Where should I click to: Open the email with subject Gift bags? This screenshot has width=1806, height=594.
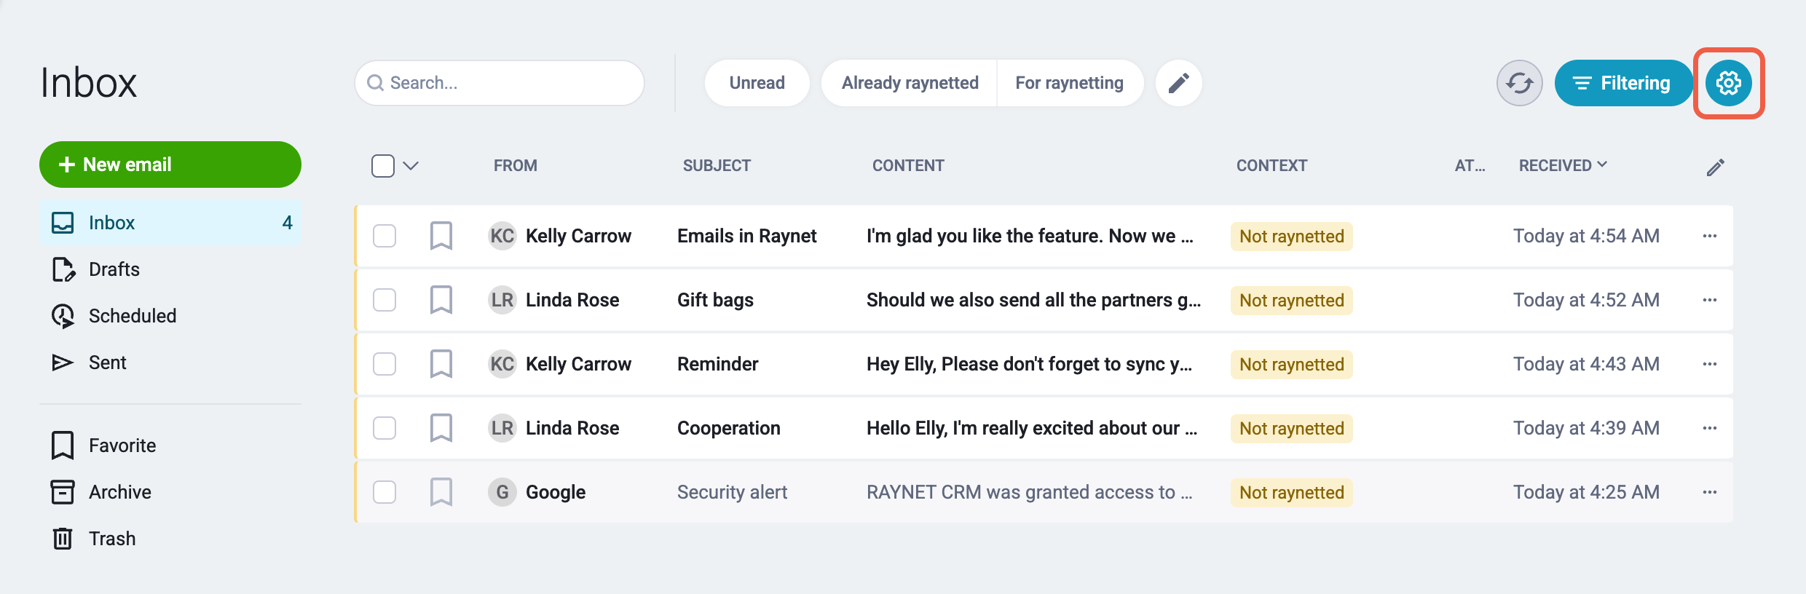715,300
